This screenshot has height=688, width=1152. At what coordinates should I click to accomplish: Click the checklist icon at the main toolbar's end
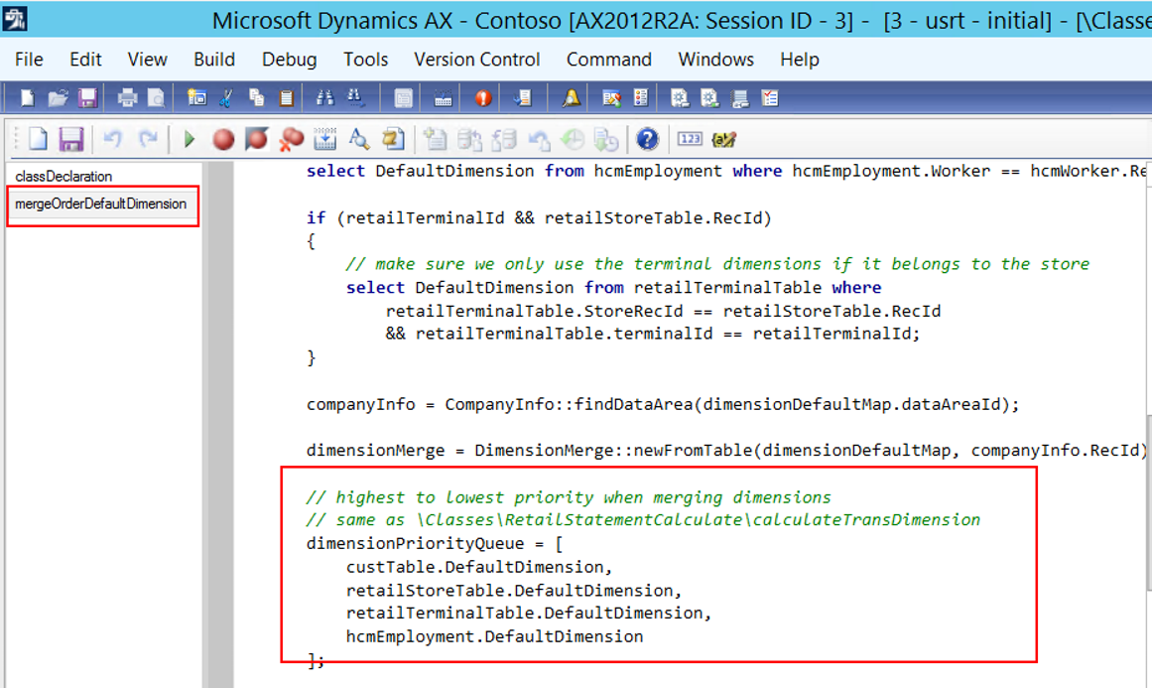769,97
